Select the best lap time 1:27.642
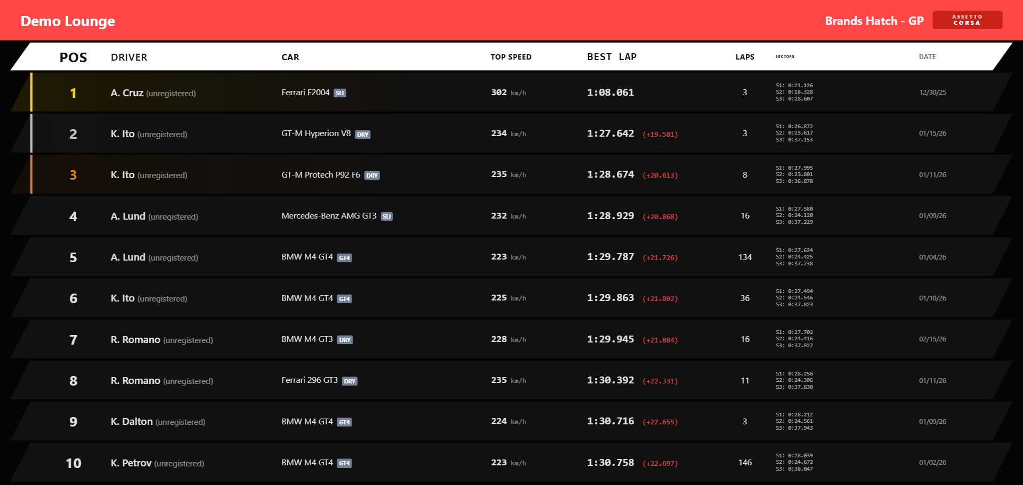The image size is (1023, 485). point(611,133)
